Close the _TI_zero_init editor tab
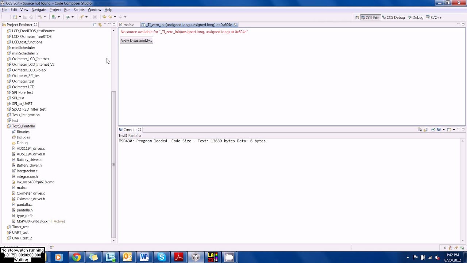The height and width of the screenshot is (263, 467). (235, 25)
